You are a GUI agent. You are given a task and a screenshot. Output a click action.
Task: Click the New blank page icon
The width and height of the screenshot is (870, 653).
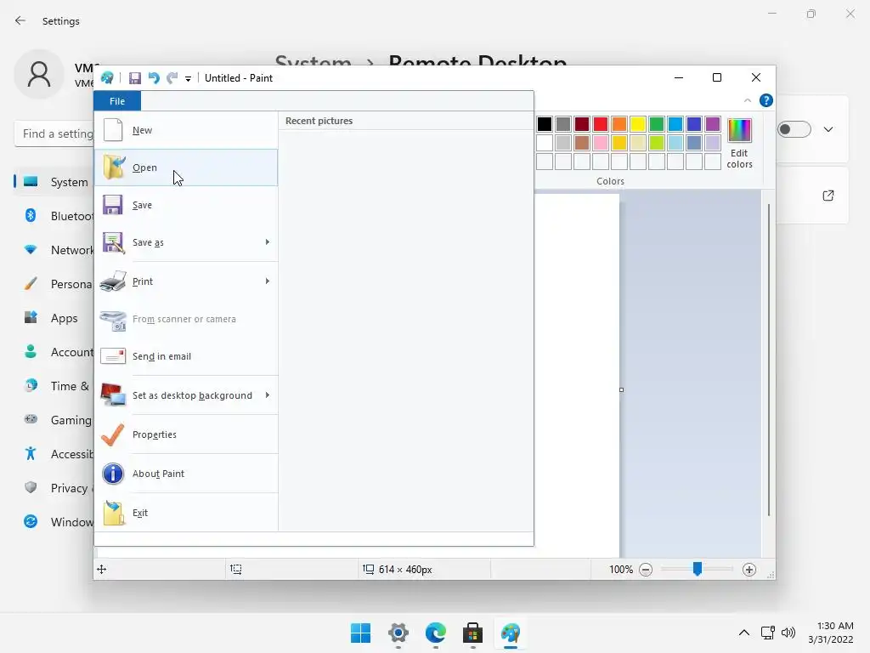pos(113,130)
